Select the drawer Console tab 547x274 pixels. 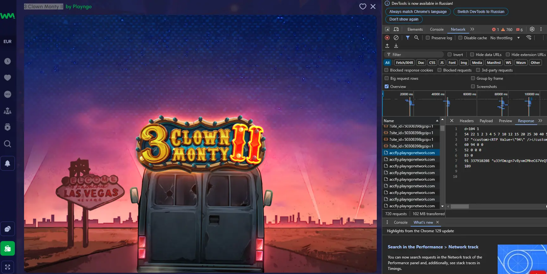pos(401,222)
